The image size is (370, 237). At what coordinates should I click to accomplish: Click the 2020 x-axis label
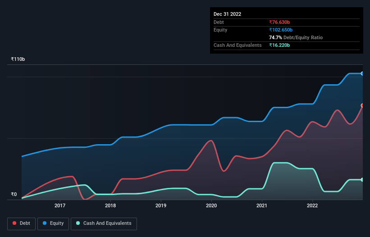[211, 205]
